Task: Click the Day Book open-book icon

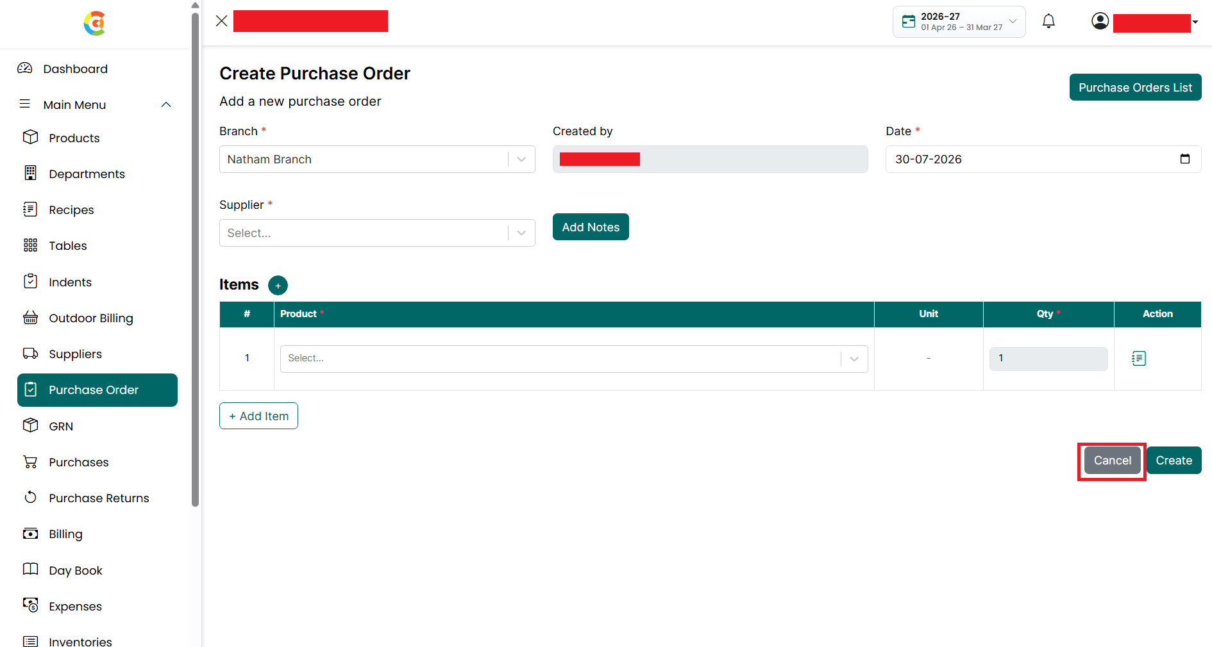Action: coord(30,569)
